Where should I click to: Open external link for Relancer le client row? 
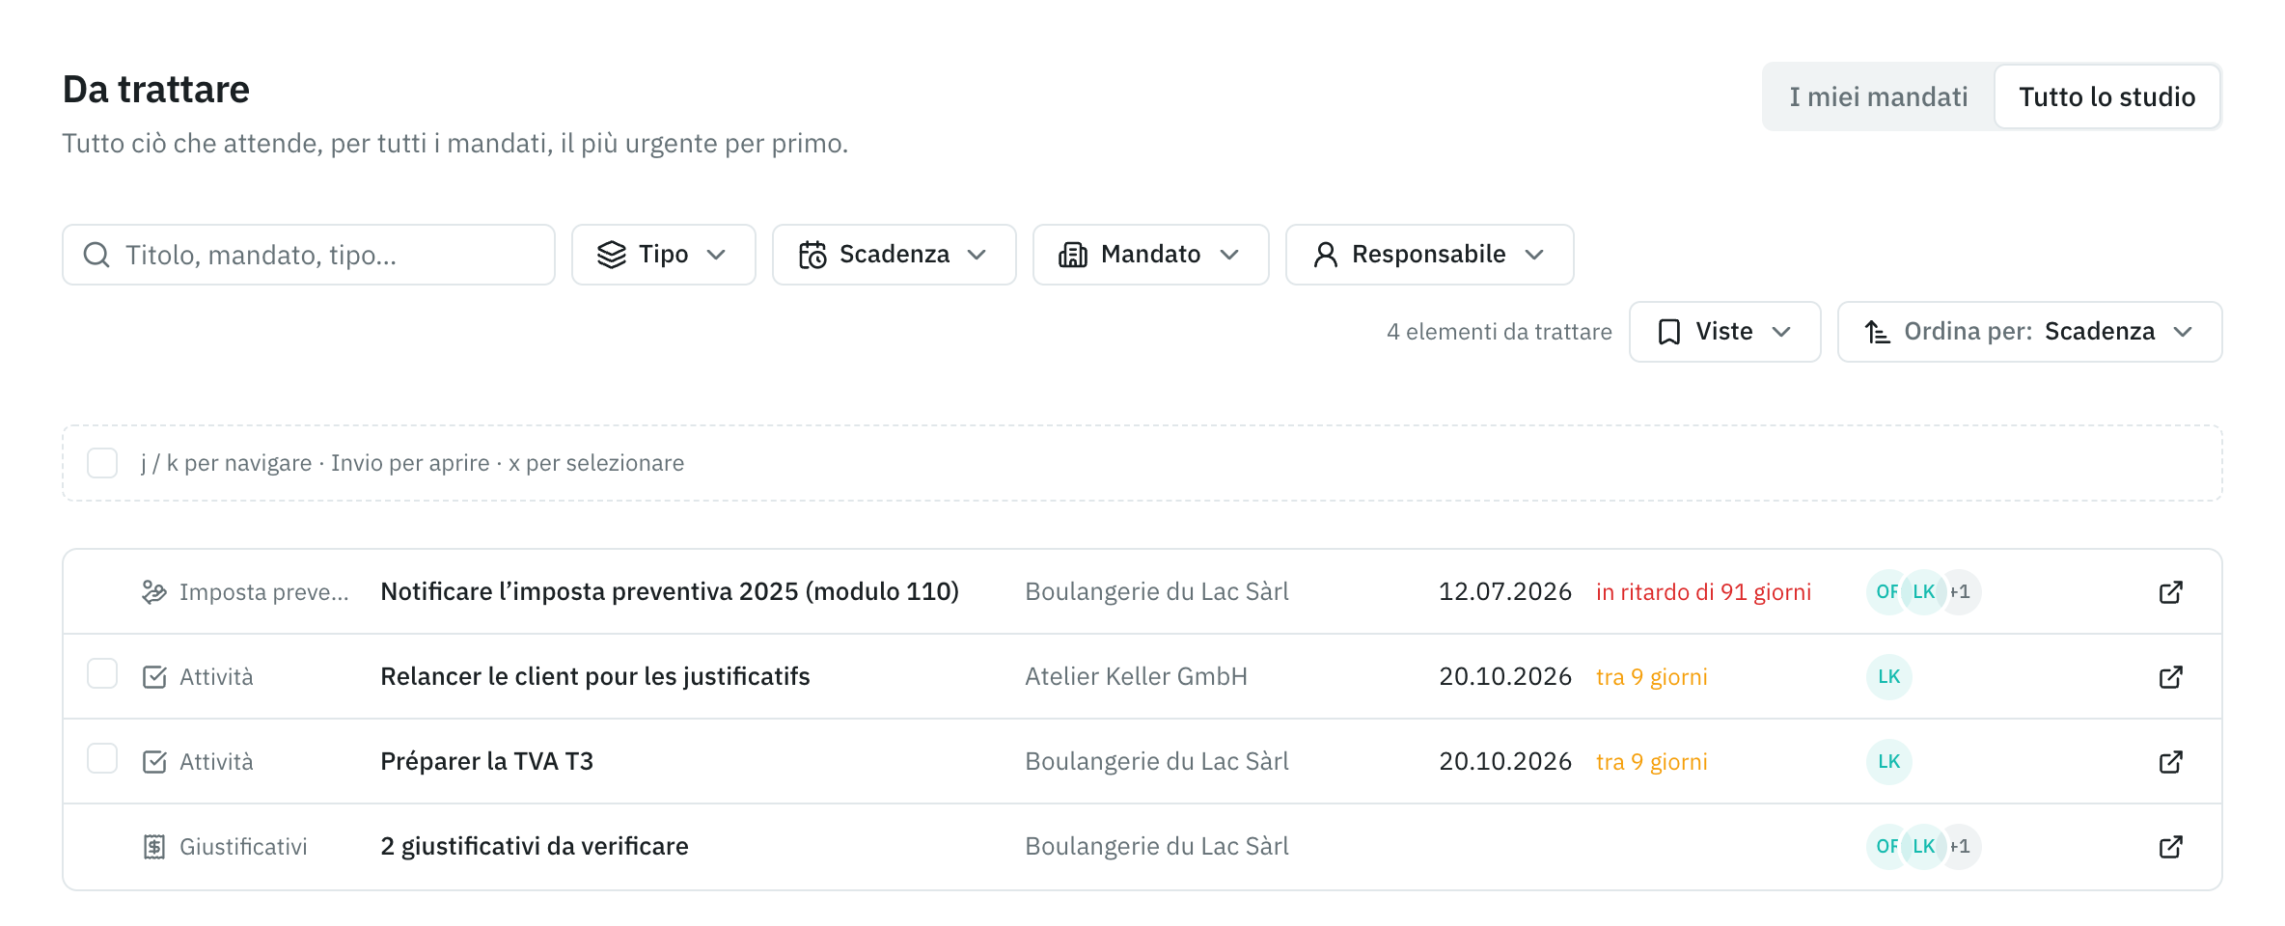tap(2171, 677)
